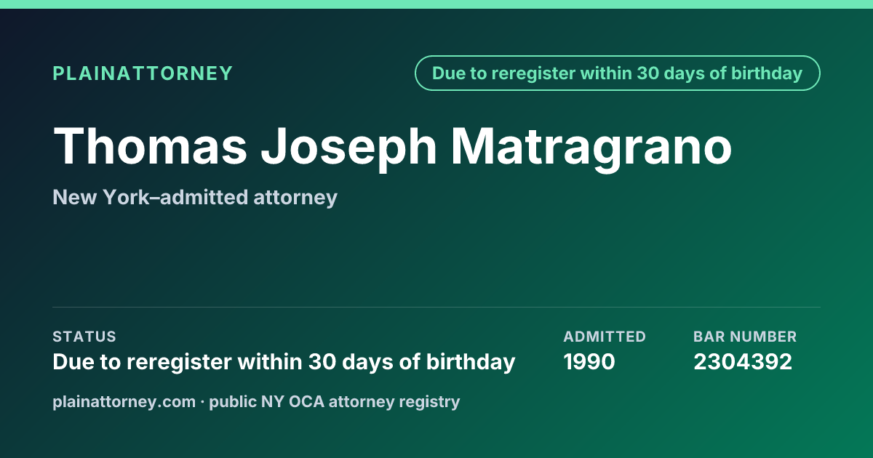873x458 pixels.
Task: Click the mint green accent bar at top
Action: pos(436,4)
